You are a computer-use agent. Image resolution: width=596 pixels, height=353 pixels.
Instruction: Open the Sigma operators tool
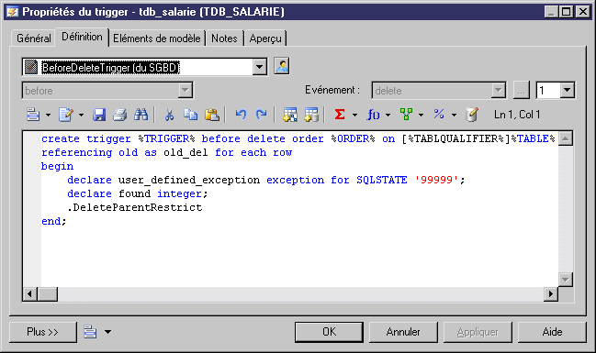click(340, 115)
